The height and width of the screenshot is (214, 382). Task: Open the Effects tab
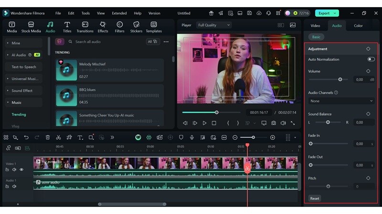[103, 27]
